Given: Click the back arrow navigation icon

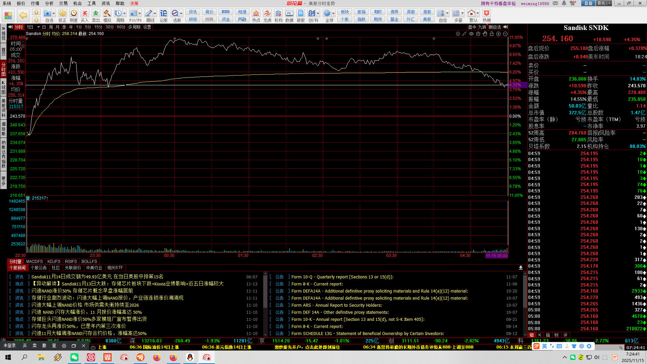Looking at the screenshot, I should pyautogui.click(x=23, y=15).
